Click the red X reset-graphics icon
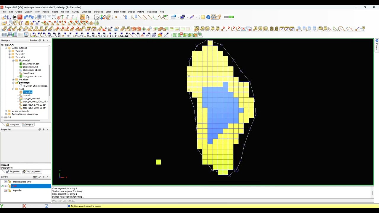This screenshot has width=379, height=213. click(20, 17)
